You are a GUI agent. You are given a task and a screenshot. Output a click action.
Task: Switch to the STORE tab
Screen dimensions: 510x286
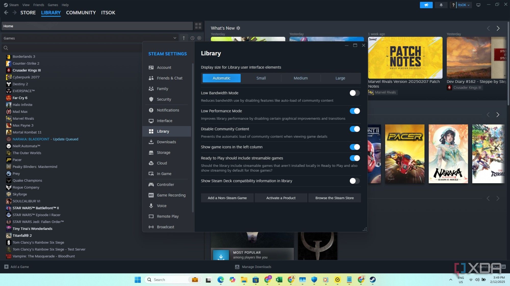click(x=28, y=12)
